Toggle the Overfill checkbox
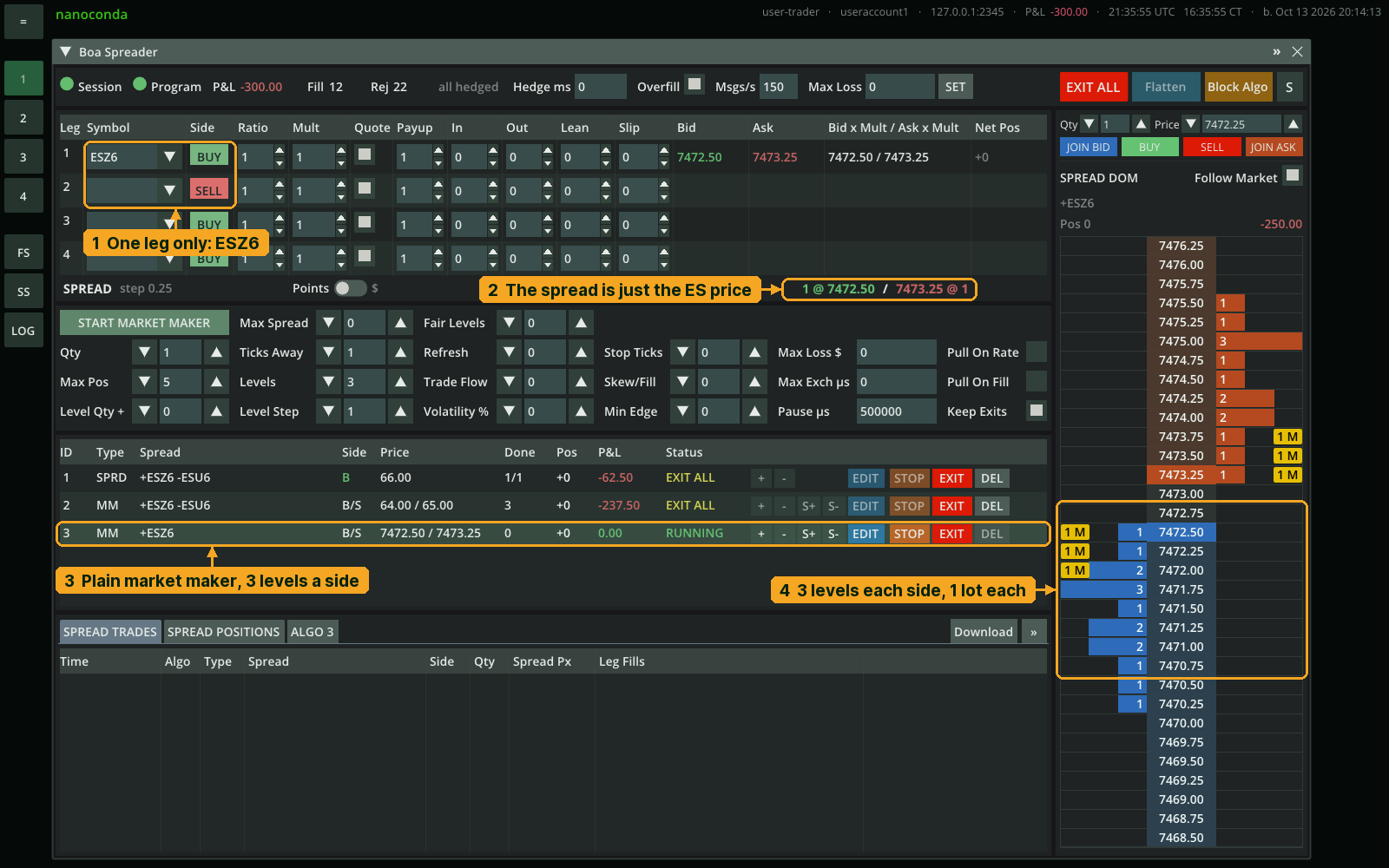Image resolution: width=1389 pixels, height=868 pixels. coord(694,84)
